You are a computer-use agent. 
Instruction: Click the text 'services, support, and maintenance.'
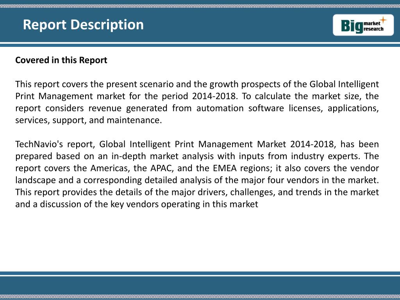[x=89, y=120]
